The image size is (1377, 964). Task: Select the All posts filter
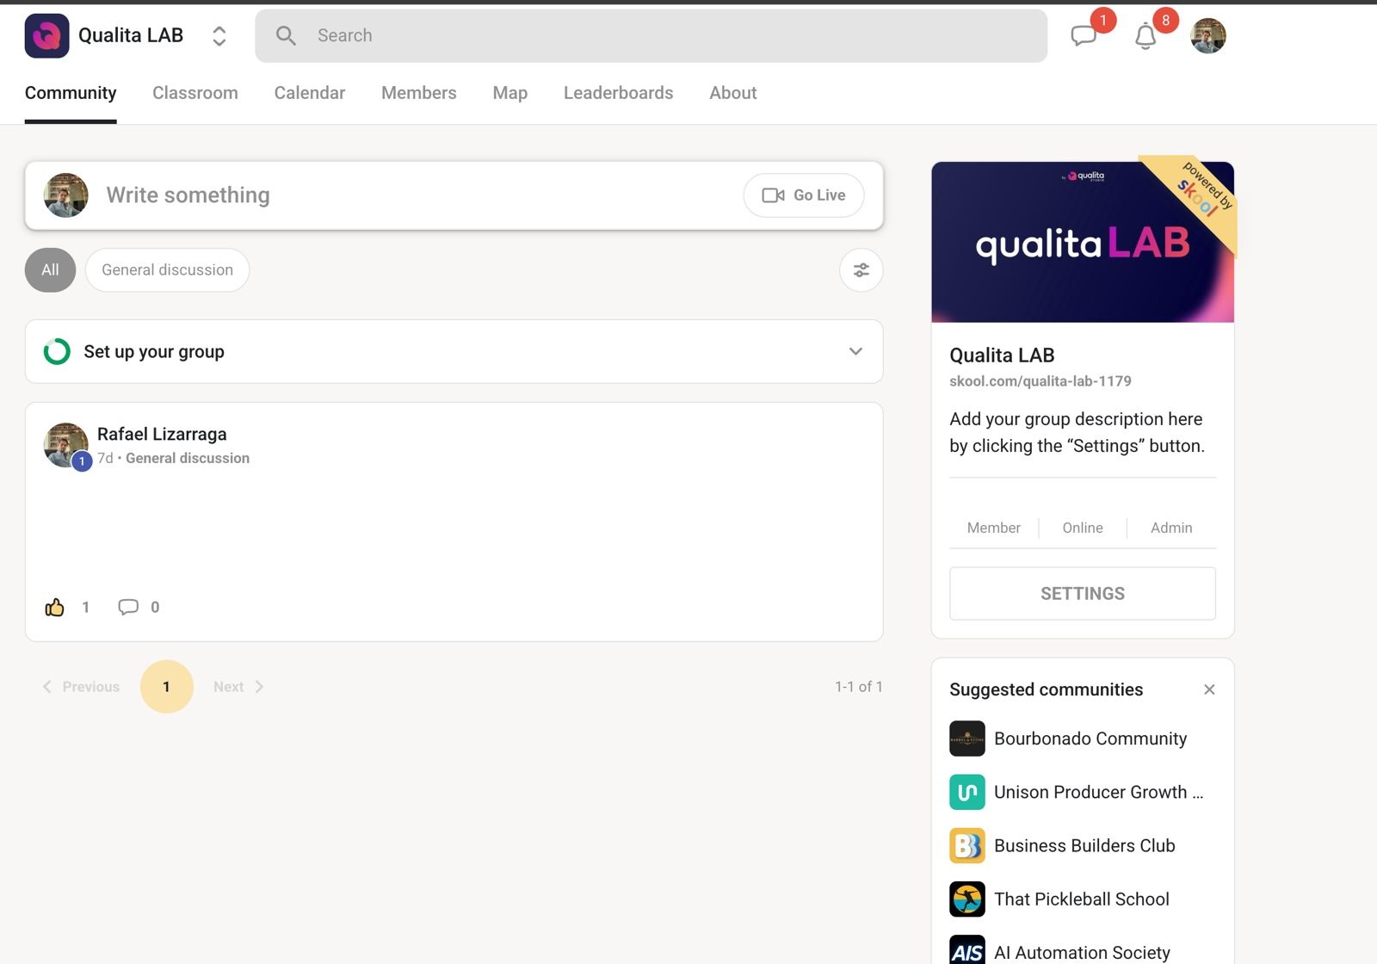pos(50,270)
